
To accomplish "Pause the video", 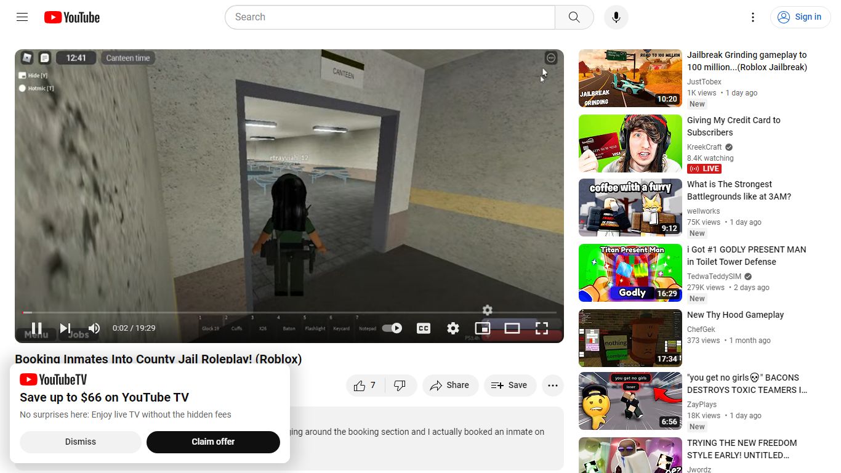I will click(x=37, y=328).
